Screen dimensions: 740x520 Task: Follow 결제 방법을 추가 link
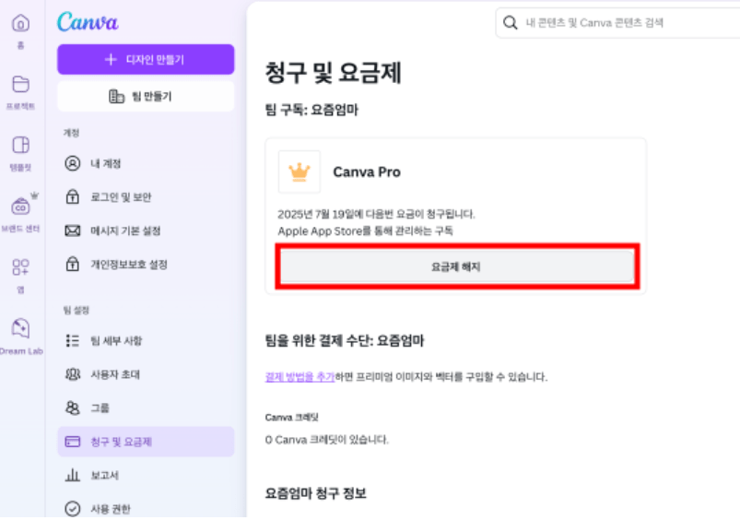tap(300, 377)
